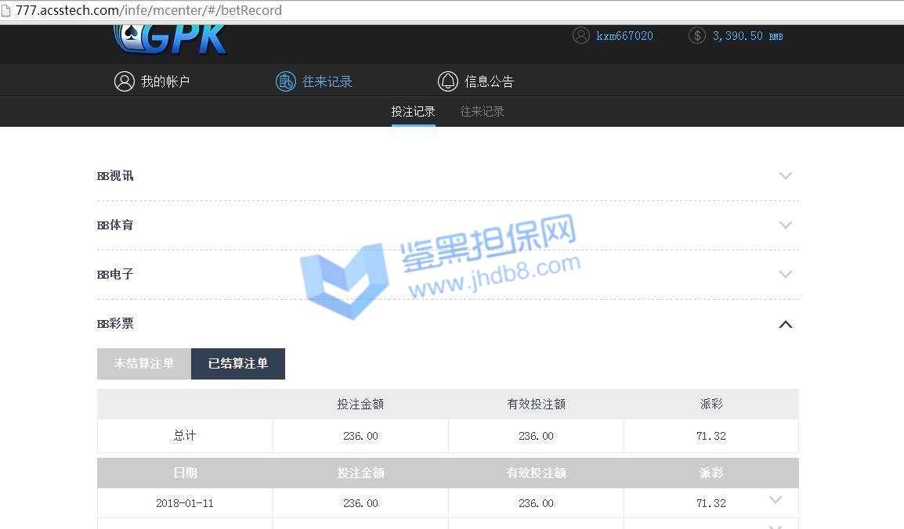The width and height of the screenshot is (904, 529).
Task: Expand the BB体育 section chevron
Action: click(x=786, y=225)
